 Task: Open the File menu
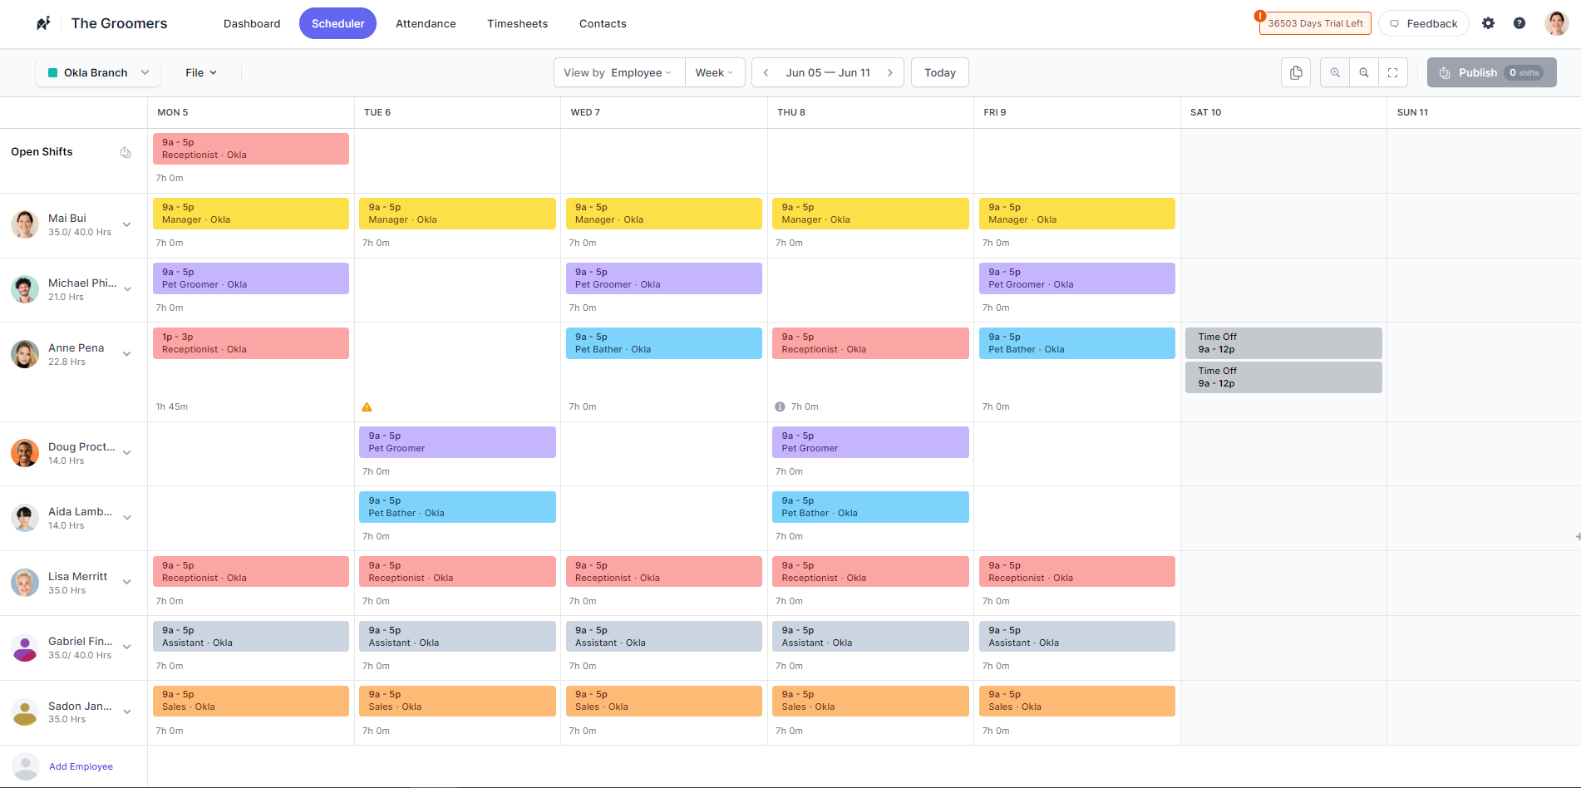tap(200, 72)
